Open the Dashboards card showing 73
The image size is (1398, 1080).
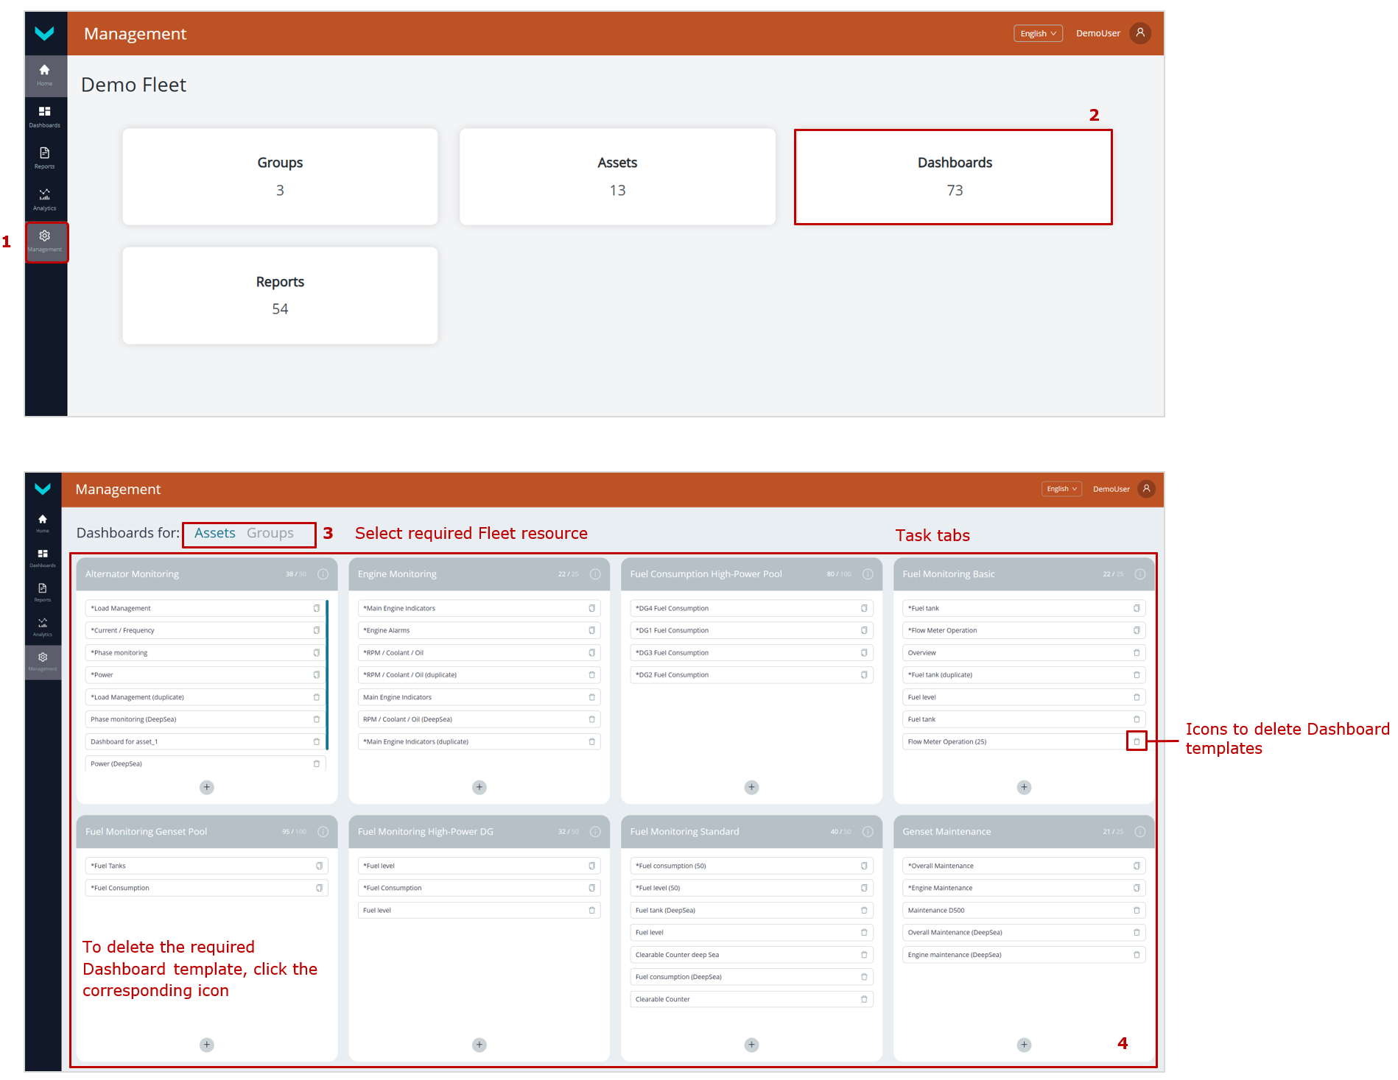click(954, 177)
